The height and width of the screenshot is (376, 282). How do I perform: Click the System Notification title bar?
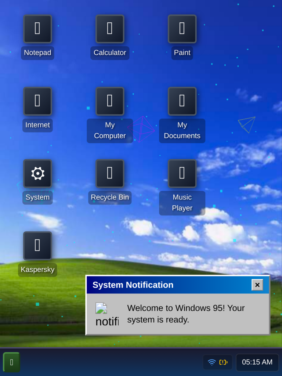(x=178, y=285)
